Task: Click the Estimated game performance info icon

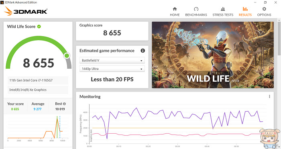Action: [143, 51]
